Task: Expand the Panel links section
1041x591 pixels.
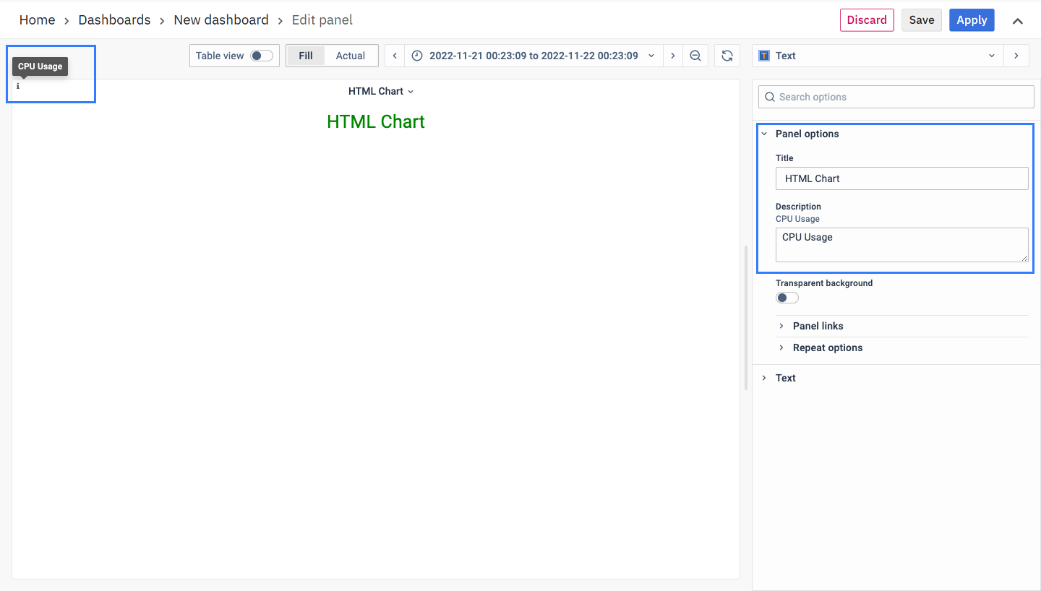Action: 818,326
